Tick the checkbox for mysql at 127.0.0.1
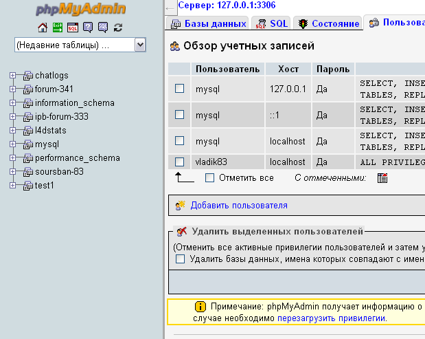Image resolution: width=425 pixels, height=339 pixels. (x=180, y=89)
